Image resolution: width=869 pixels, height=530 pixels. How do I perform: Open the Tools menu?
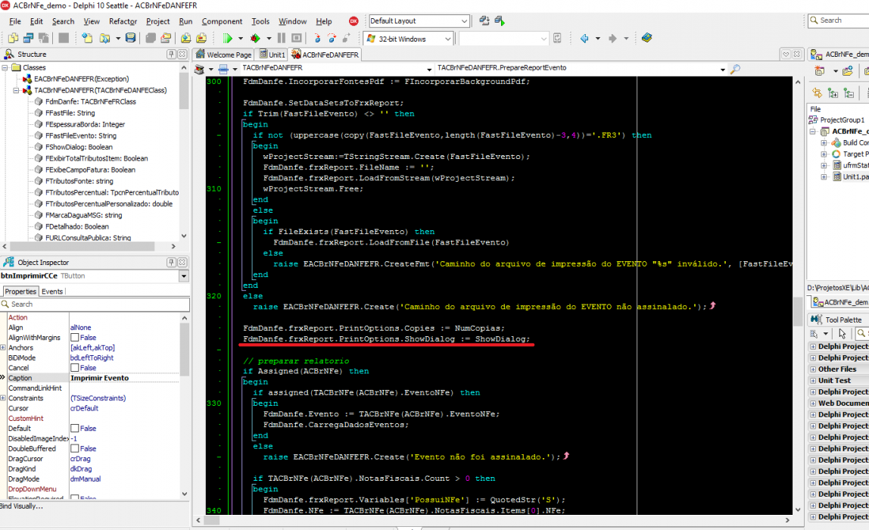point(260,21)
